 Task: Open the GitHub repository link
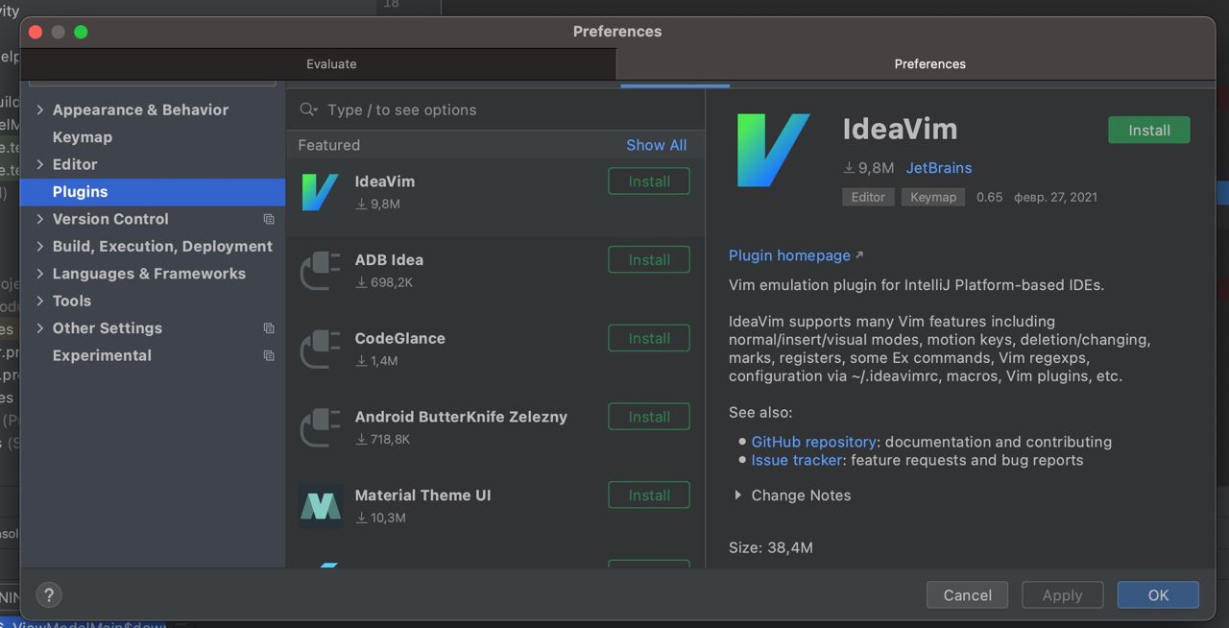pos(813,442)
